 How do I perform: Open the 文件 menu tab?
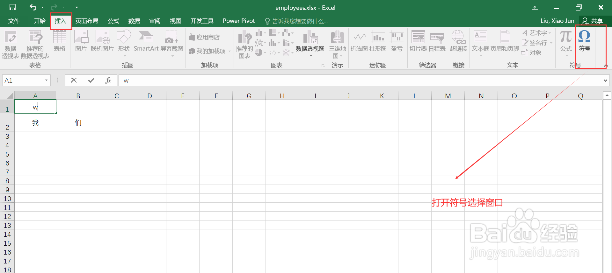[14, 21]
